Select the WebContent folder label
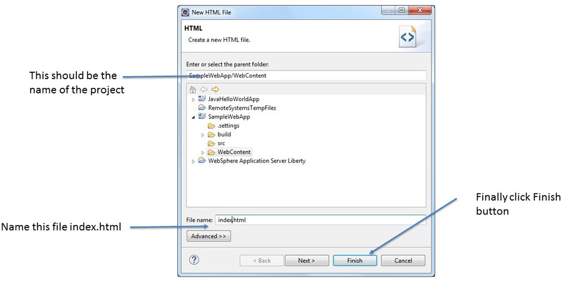The height and width of the screenshot is (283, 562). 234,152
